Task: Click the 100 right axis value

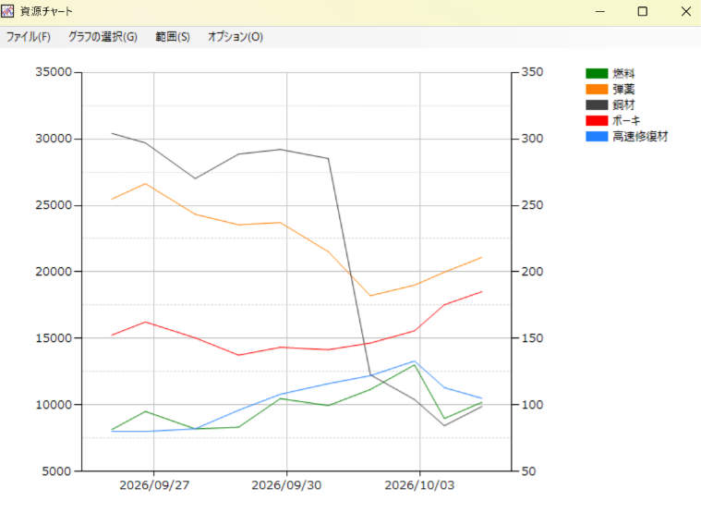Action: tap(533, 405)
